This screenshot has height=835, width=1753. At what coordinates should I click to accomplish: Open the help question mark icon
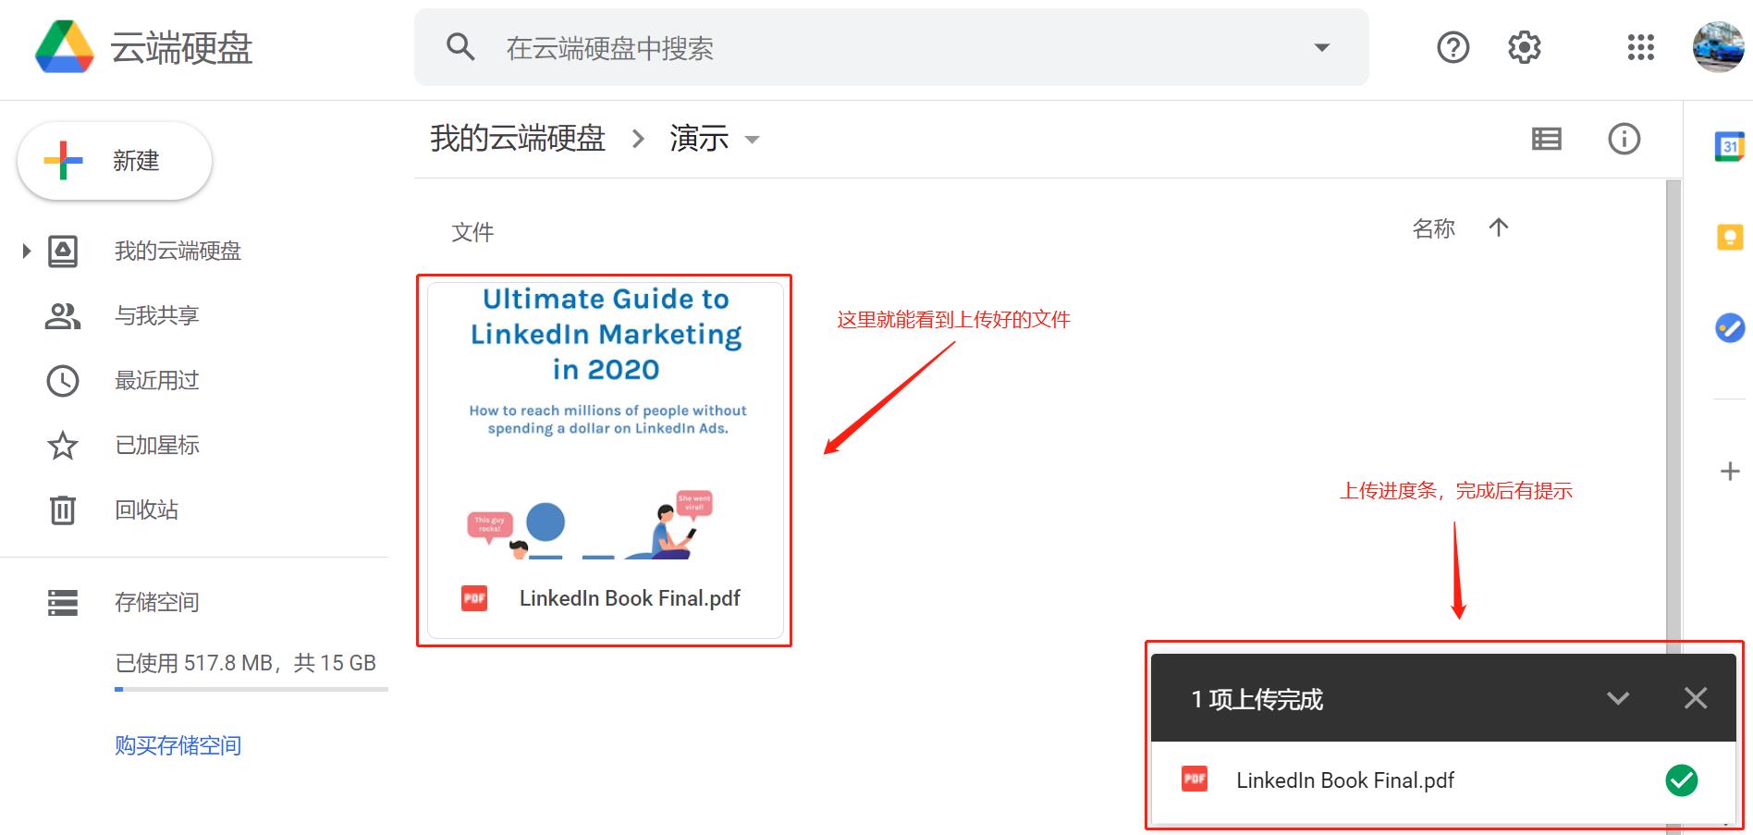click(1453, 47)
